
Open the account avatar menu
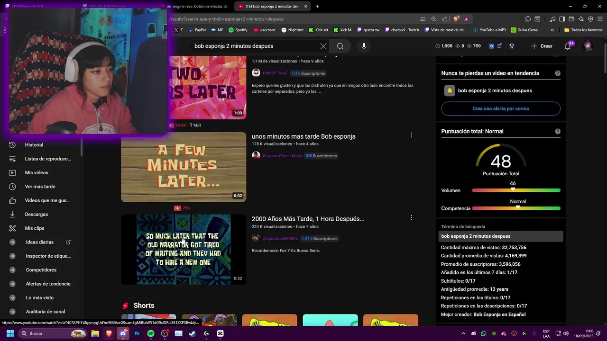[x=588, y=46]
